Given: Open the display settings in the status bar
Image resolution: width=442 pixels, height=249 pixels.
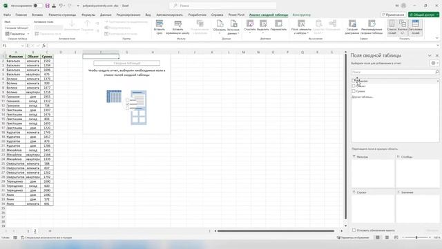Looking at the screenshot, I should pyautogui.click(x=353, y=237).
